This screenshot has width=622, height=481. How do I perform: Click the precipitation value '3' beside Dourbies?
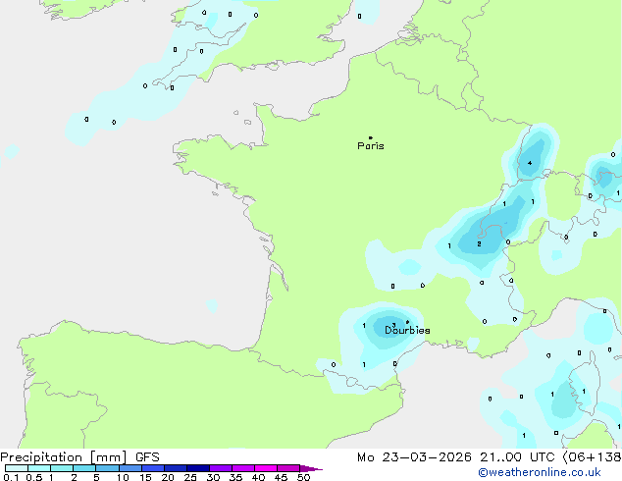point(393,325)
